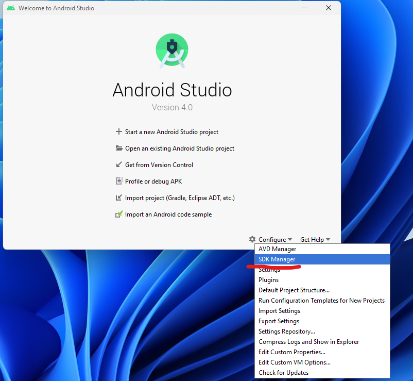Viewport: 413px width, 381px height.
Task: Open AVD Manager from menu
Action: click(x=277, y=249)
